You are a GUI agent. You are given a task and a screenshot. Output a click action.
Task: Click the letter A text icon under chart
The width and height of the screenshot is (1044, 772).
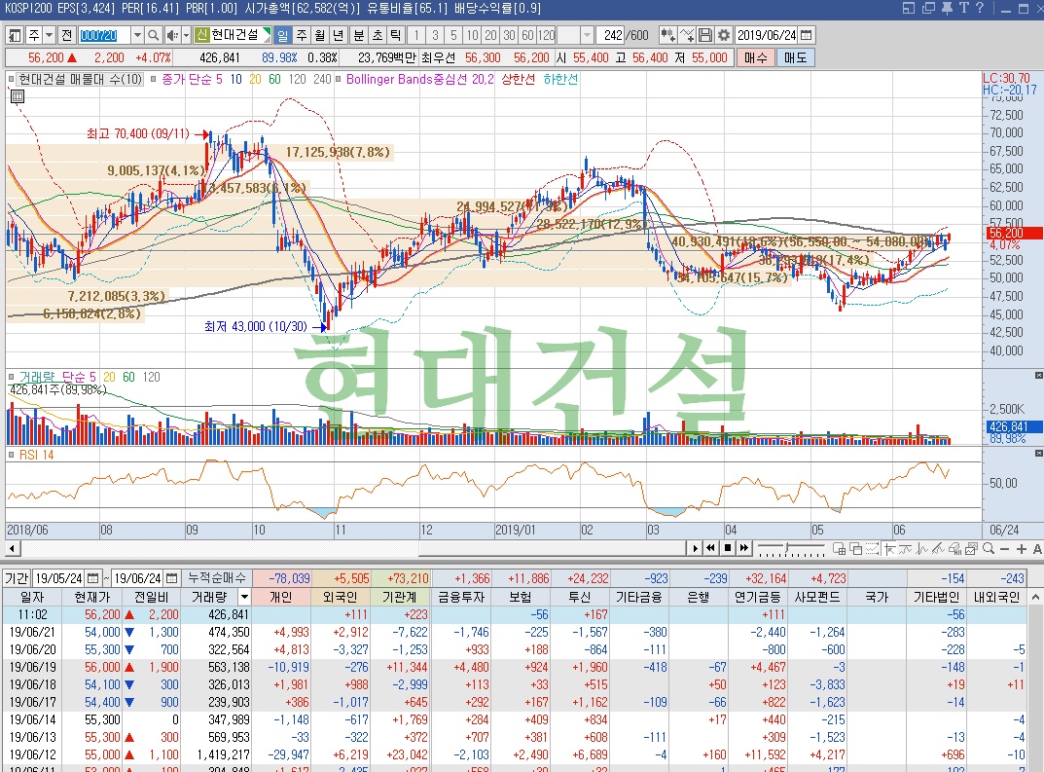coord(1037,549)
